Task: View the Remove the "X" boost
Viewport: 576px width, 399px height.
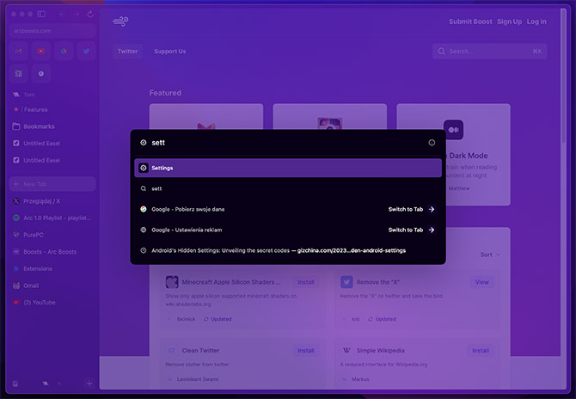Action: click(x=482, y=282)
